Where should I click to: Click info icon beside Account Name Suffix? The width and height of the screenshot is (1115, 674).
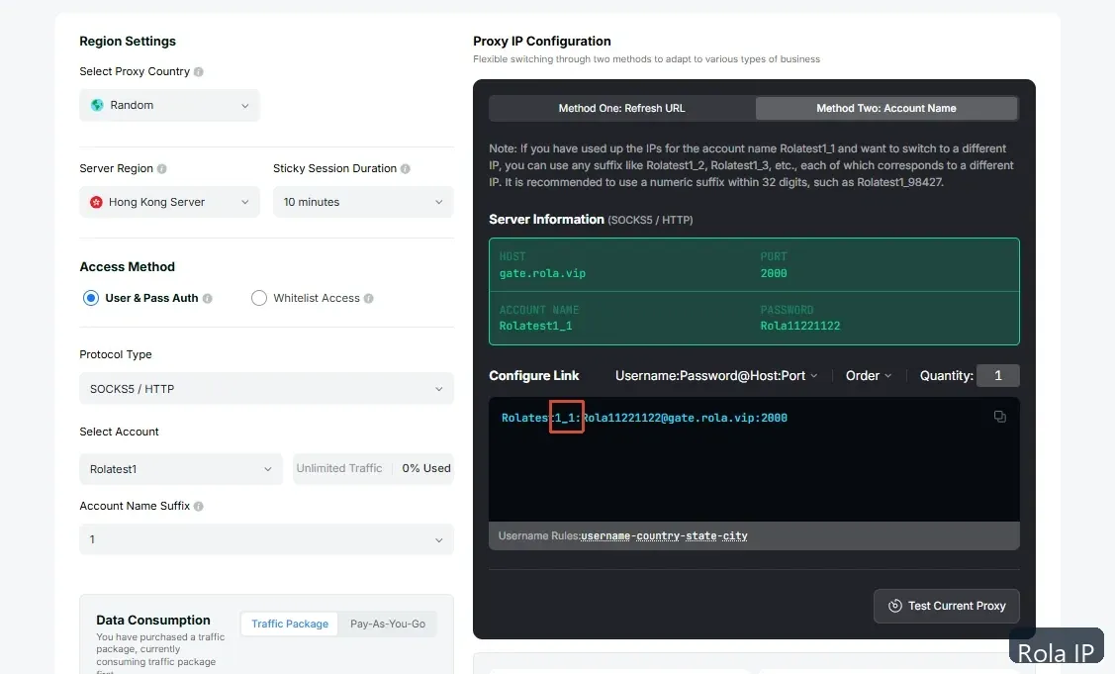(x=199, y=506)
